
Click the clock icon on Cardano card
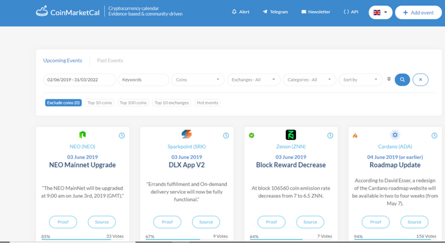(434, 135)
